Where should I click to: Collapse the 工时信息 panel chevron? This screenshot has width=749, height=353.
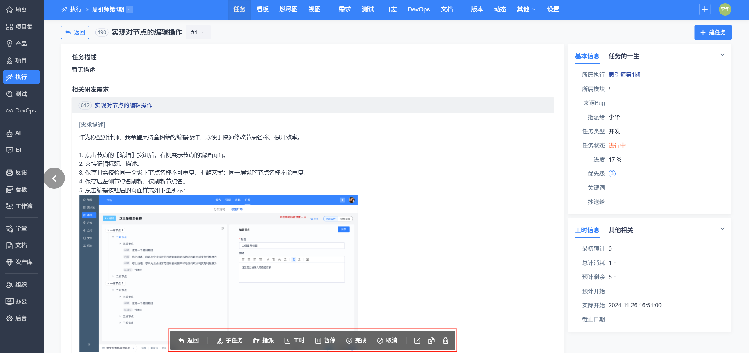tap(722, 229)
